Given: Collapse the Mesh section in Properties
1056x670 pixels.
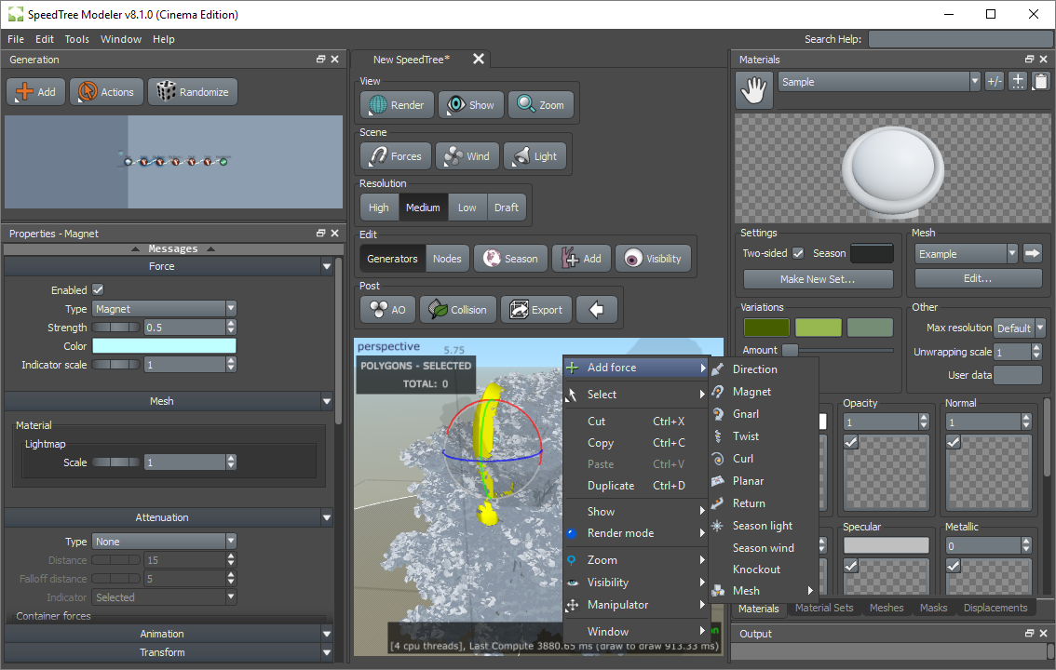Looking at the screenshot, I should tap(169, 401).
